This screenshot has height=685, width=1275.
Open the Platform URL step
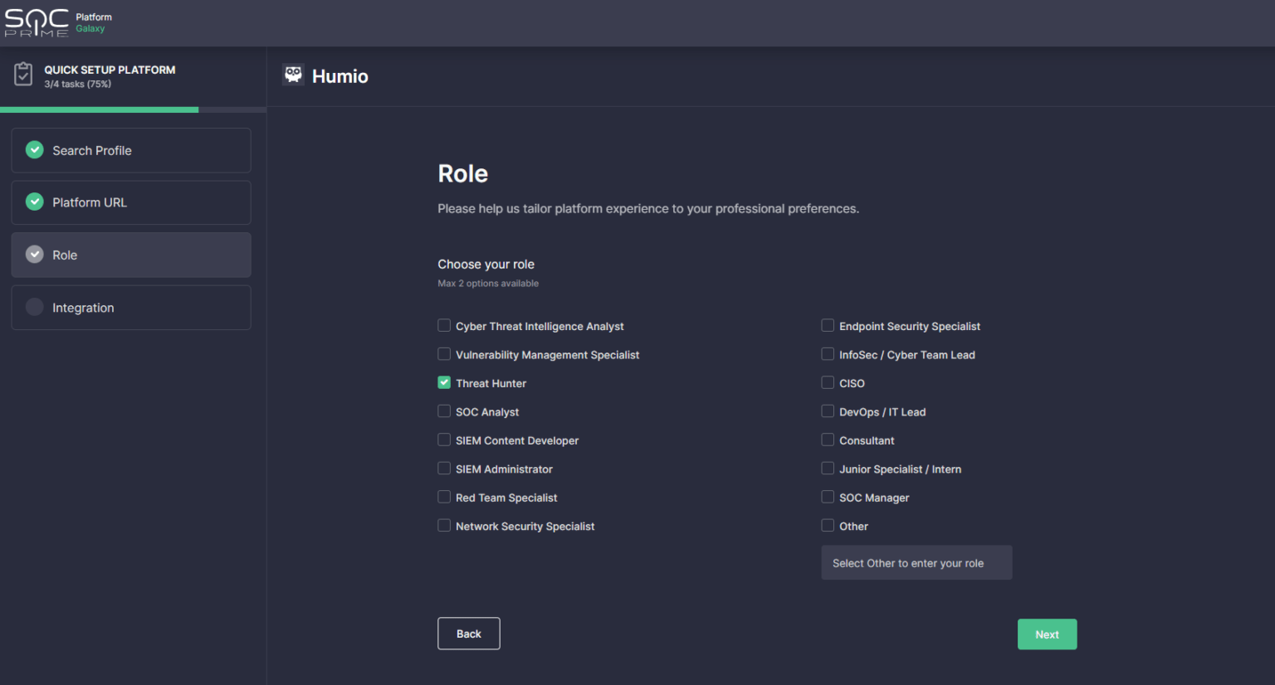pos(131,202)
